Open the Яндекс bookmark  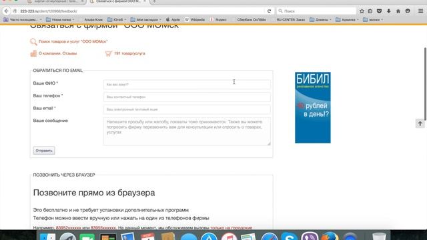pos(218,19)
